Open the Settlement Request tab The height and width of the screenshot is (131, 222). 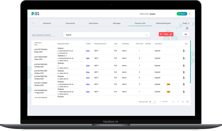(x=163, y=23)
